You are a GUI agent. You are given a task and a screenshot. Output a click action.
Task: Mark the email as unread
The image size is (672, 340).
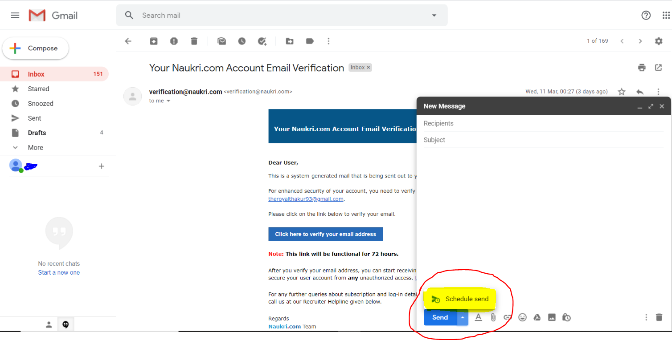pyautogui.click(x=221, y=41)
